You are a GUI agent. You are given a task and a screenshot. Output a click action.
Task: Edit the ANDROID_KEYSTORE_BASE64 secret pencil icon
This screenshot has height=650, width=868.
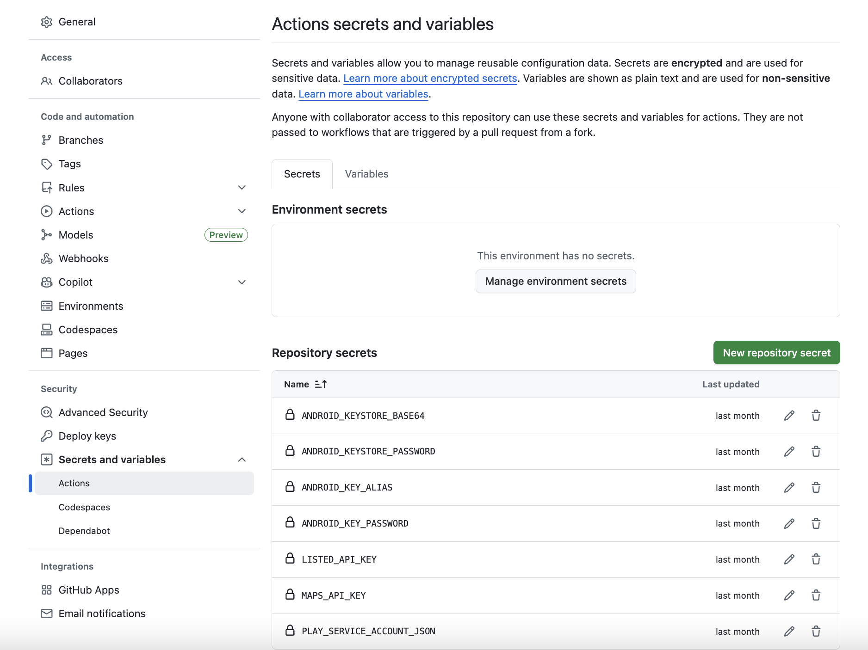pyautogui.click(x=789, y=416)
